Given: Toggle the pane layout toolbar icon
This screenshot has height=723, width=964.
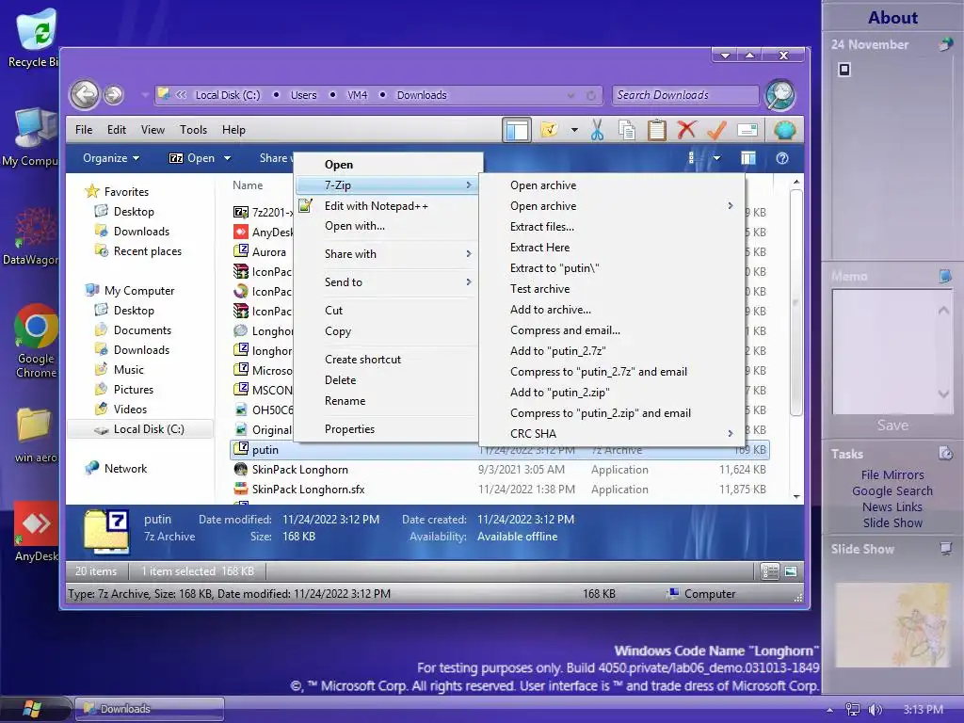Looking at the screenshot, I should click(517, 130).
